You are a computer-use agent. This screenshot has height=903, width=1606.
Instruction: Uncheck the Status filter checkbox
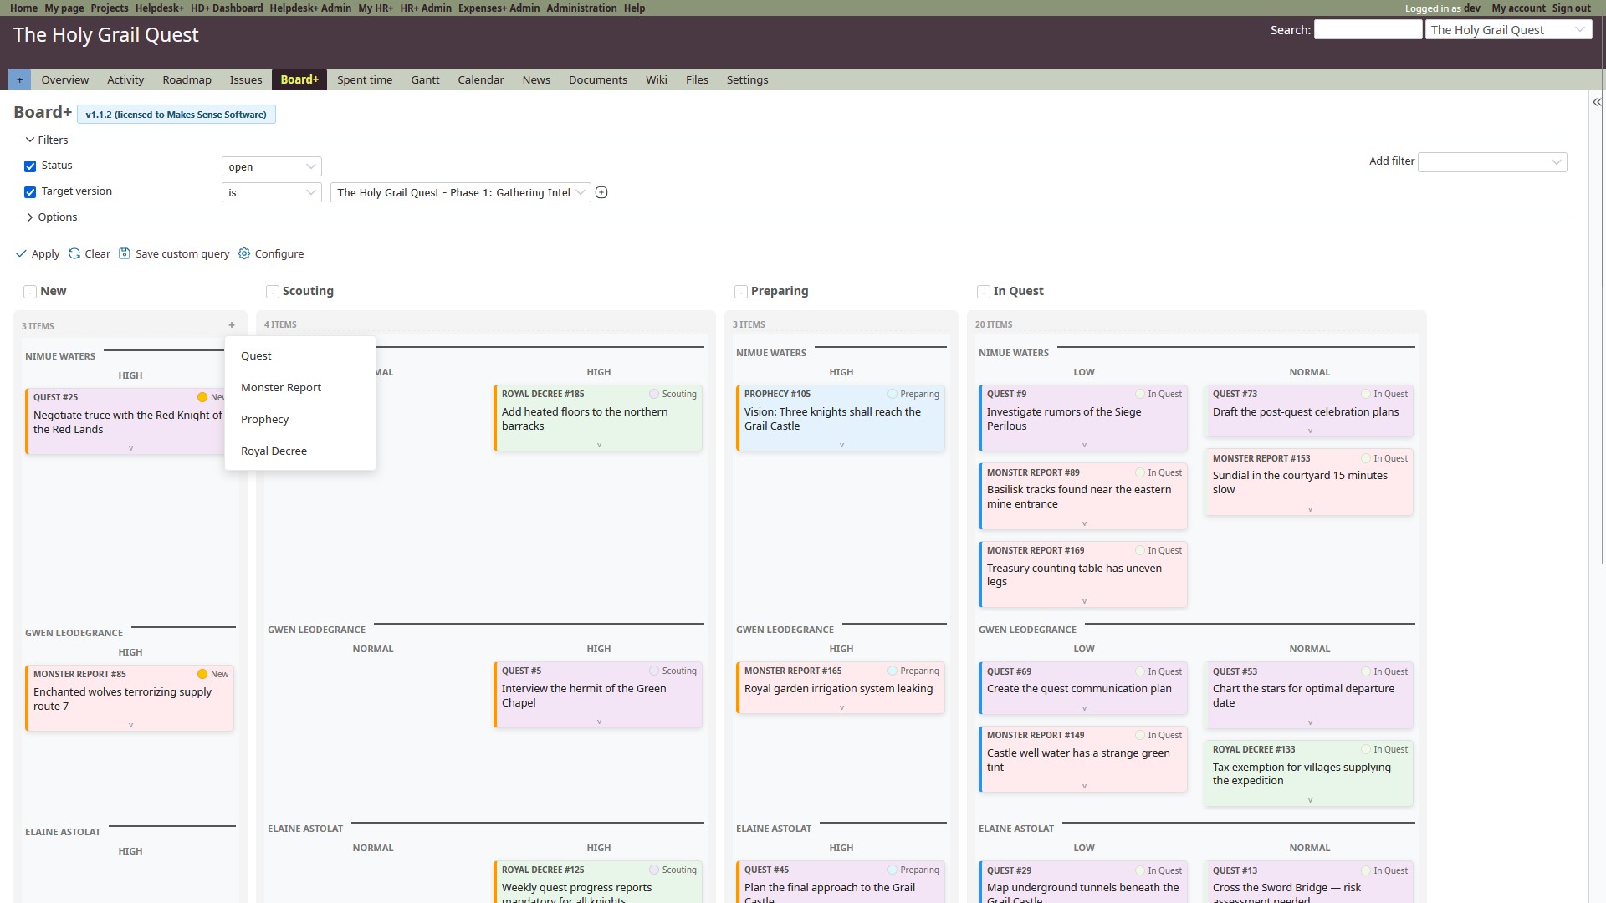(x=30, y=166)
